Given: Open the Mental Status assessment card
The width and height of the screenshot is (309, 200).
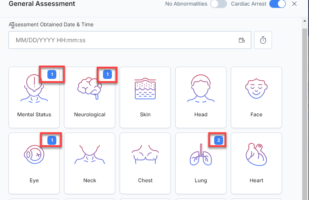Looking at the screenshot, I should (34, 97).
